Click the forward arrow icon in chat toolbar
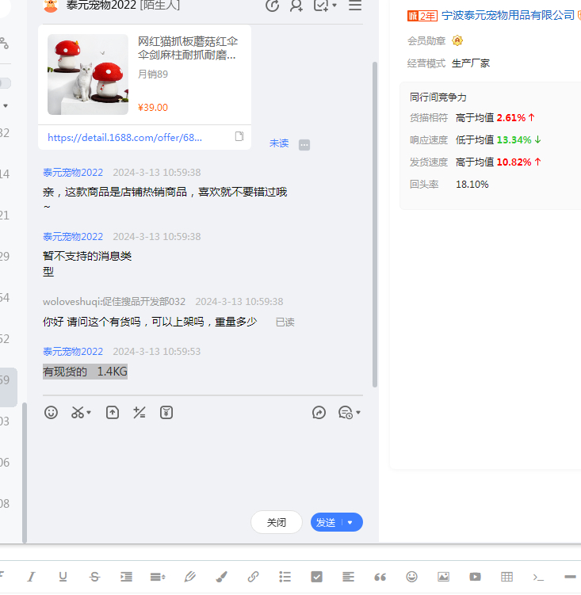 point(319,412)
